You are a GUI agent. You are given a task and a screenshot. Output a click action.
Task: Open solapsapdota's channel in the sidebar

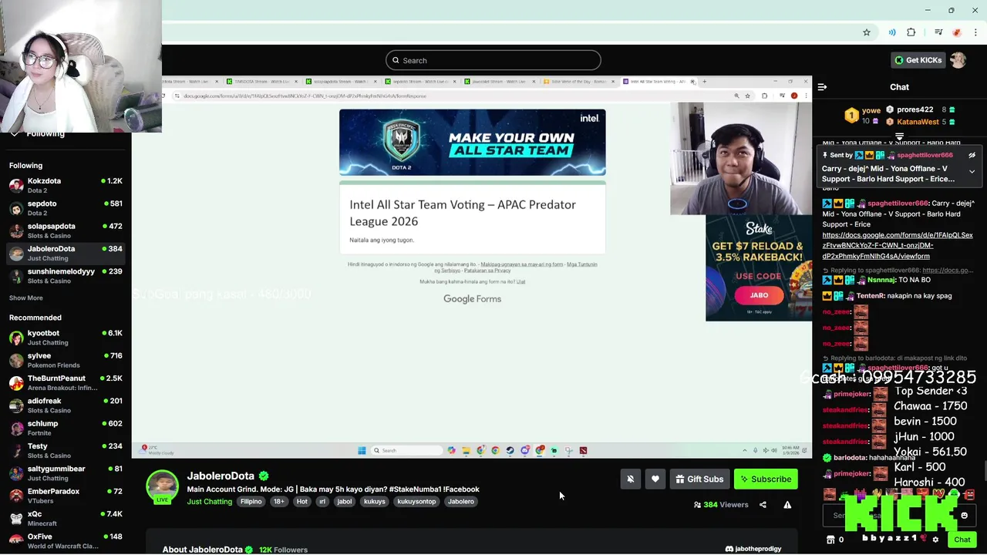66,230
